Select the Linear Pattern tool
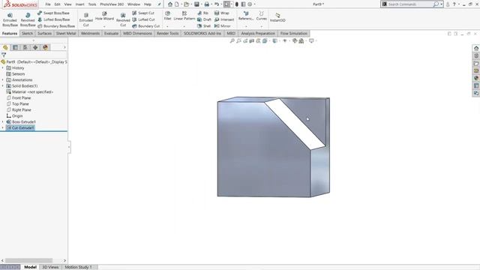 point(184,16)
